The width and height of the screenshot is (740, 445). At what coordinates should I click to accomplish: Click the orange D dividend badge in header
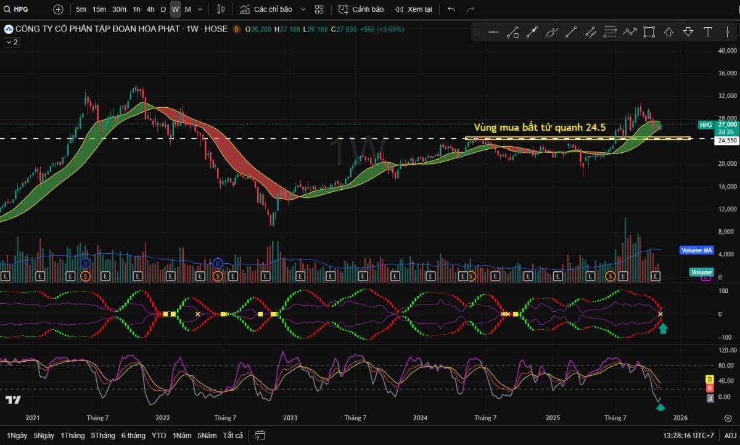pos(236,29)
